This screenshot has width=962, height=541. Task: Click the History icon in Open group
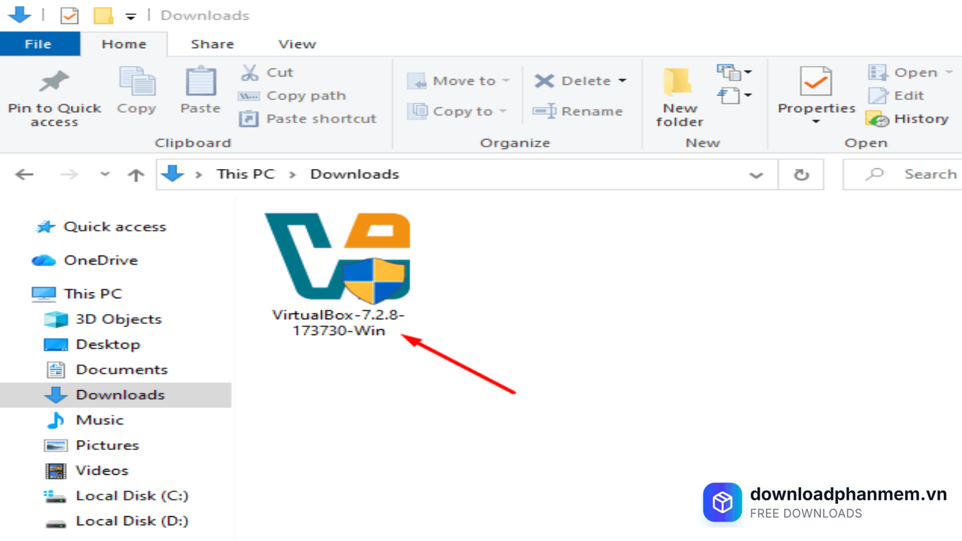(877, 119)
